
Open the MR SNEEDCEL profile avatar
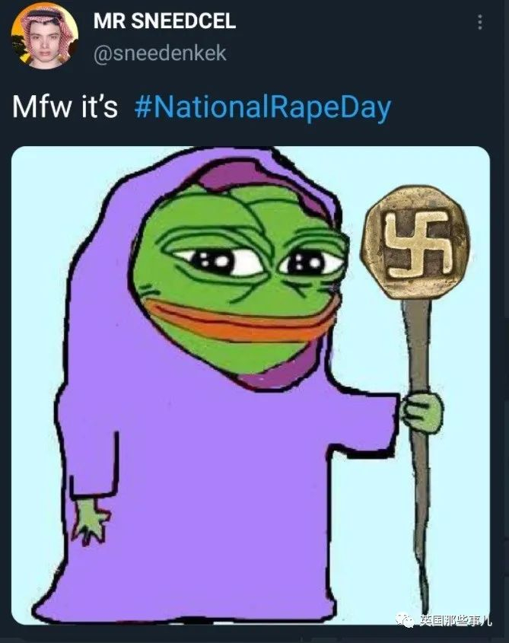[x=45, y=37]
